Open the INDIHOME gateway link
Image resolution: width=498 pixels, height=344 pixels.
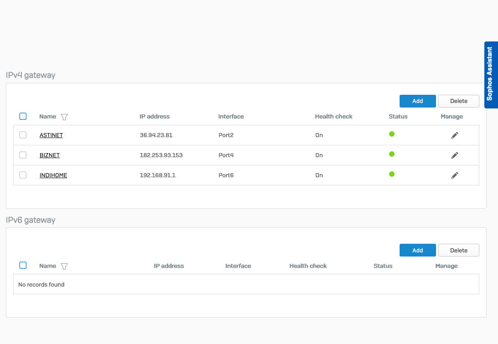point(53,175)
